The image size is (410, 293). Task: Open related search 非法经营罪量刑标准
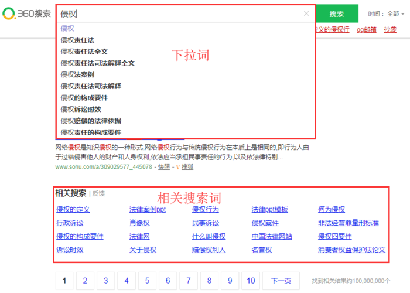[x=348, y=223]
